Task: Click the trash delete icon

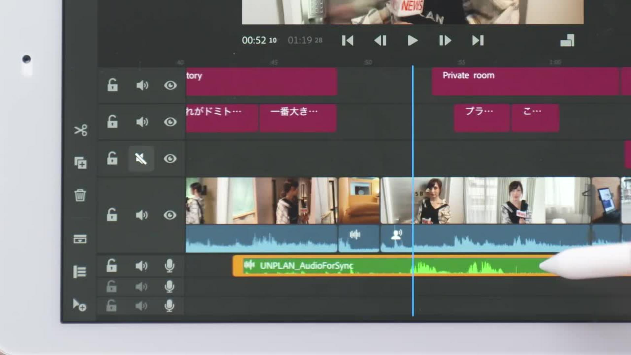Action: click(x=80, y=195)
